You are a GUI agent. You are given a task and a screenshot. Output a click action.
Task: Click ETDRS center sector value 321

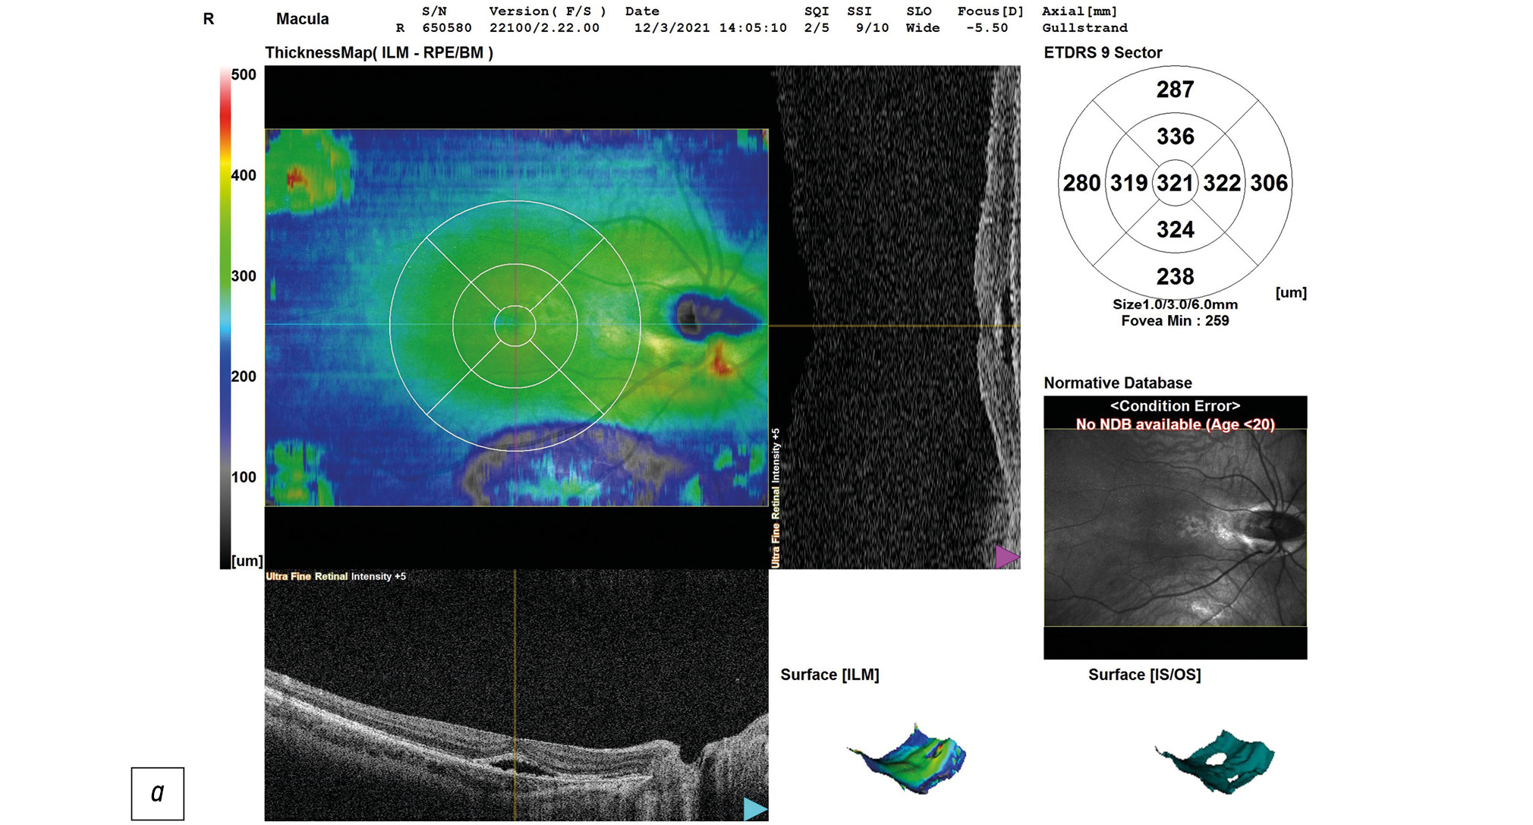pos(1175,183)
